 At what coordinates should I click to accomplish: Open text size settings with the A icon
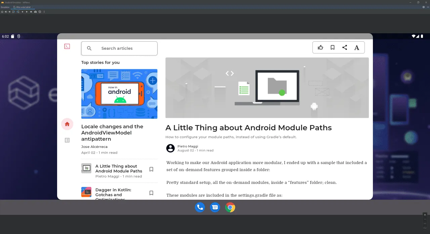click(x=357, y=47)
